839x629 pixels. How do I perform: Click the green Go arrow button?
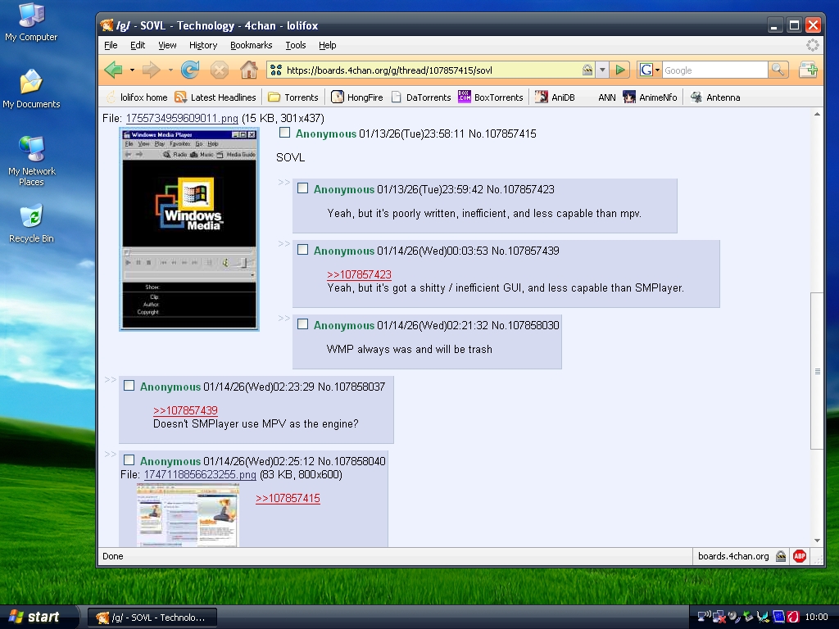pos(620,70)
